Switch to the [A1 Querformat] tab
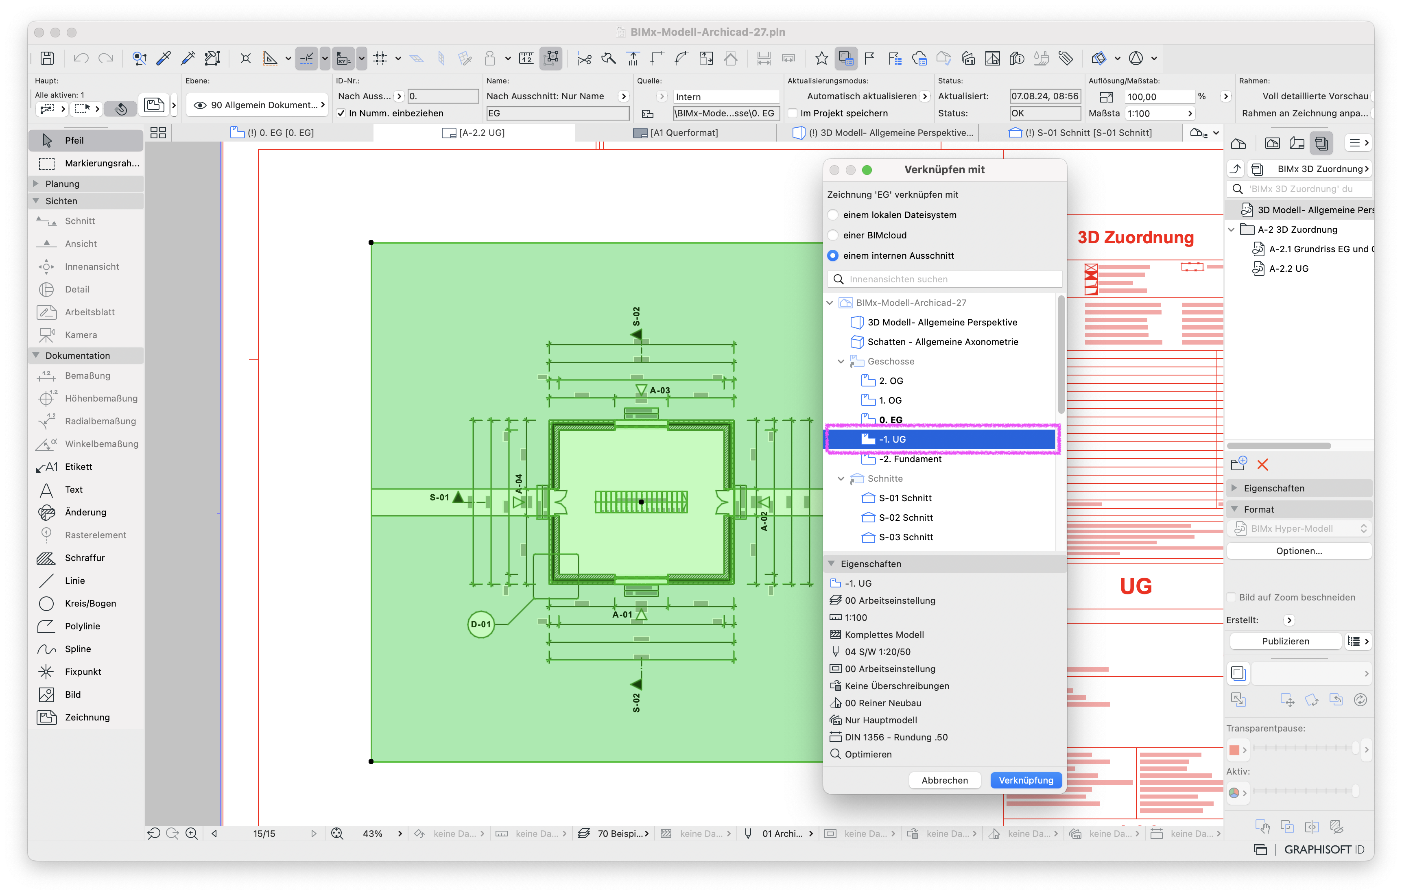 676,133
